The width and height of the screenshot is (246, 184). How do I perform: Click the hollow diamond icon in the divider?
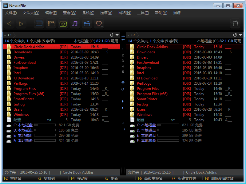tap(123, 89)
